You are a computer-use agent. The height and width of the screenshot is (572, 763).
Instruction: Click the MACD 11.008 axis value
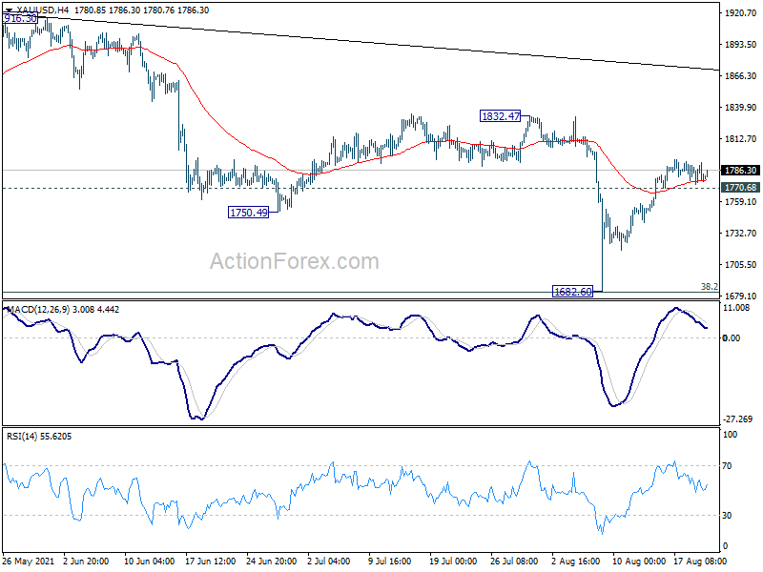pyautogui.click(x=736, y=307)
